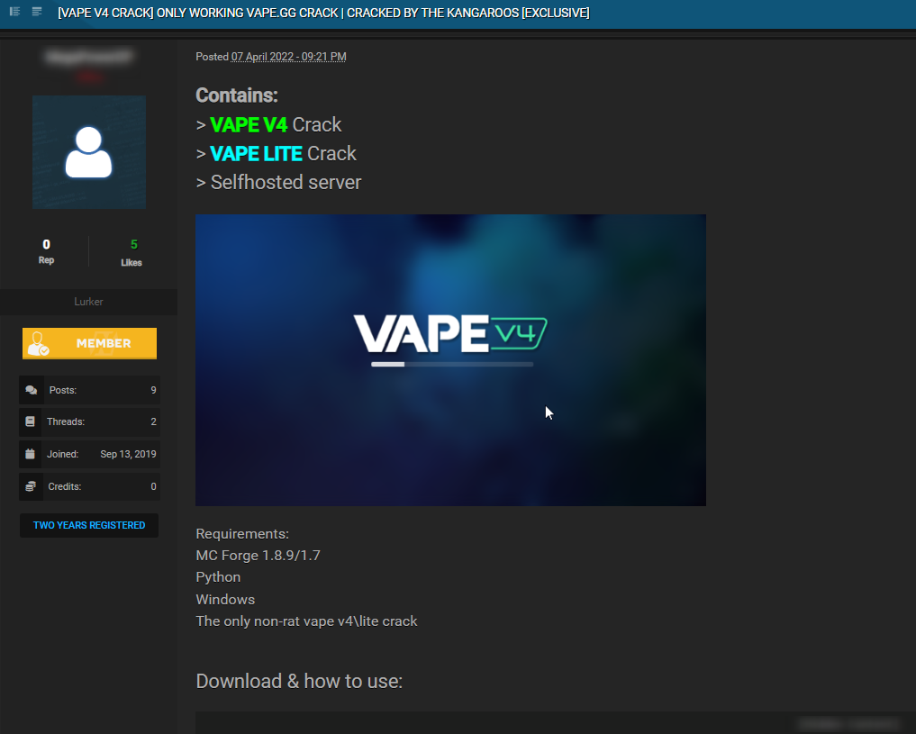Viewport: 916px width, 734px height.
Task: Click the Lurker user title
Action: coord(89,302)
